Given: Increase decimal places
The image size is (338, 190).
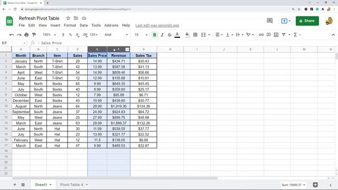Looking at the screenshot, I should 85,35.
